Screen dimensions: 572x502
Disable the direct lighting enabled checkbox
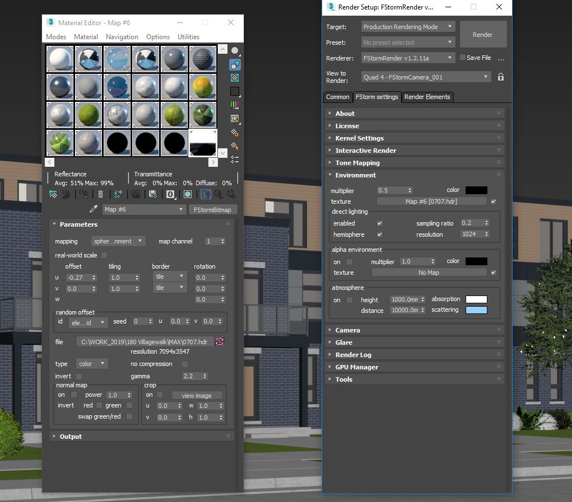pos(380,223)
